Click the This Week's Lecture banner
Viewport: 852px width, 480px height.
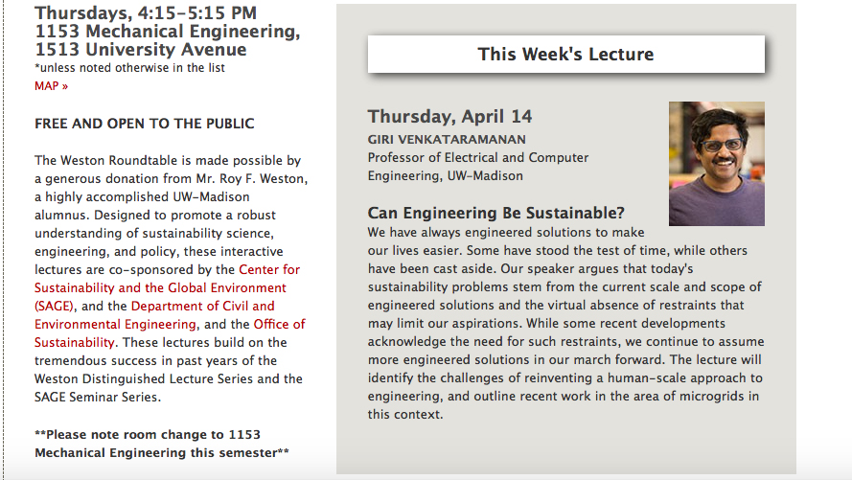pos(565,55)
